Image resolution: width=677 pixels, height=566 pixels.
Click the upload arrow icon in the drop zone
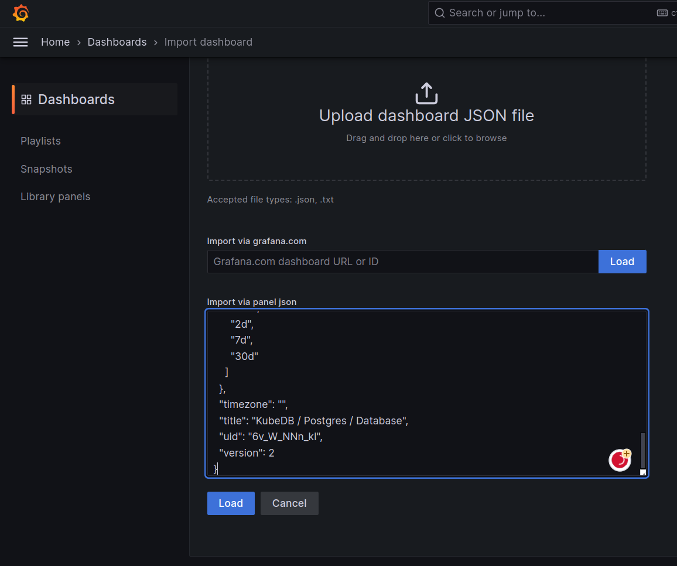pos(426,92)
